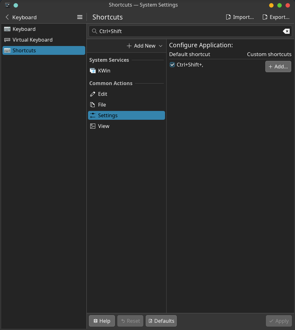Click the Configure Application heading
This screenshot has height=330, width=295.
point(201,45)
